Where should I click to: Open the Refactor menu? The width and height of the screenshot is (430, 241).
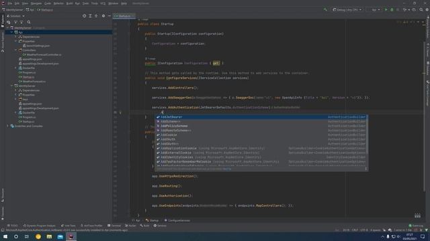pos(58,3)
